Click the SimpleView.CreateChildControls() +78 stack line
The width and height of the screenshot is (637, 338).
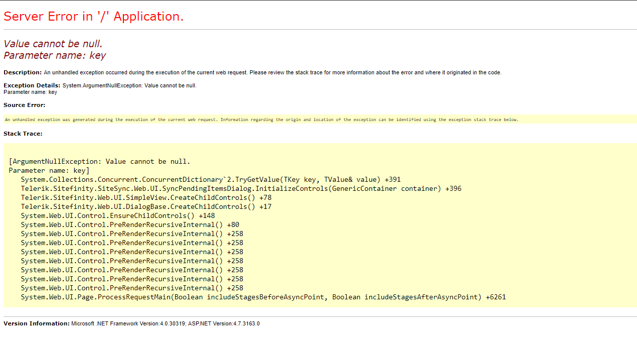(x=146, y=197)
